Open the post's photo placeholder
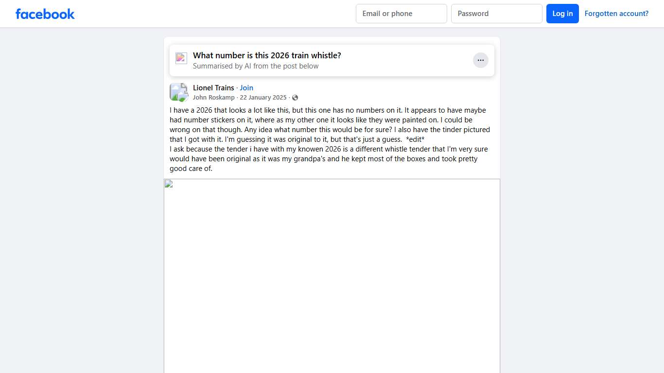 332,276
